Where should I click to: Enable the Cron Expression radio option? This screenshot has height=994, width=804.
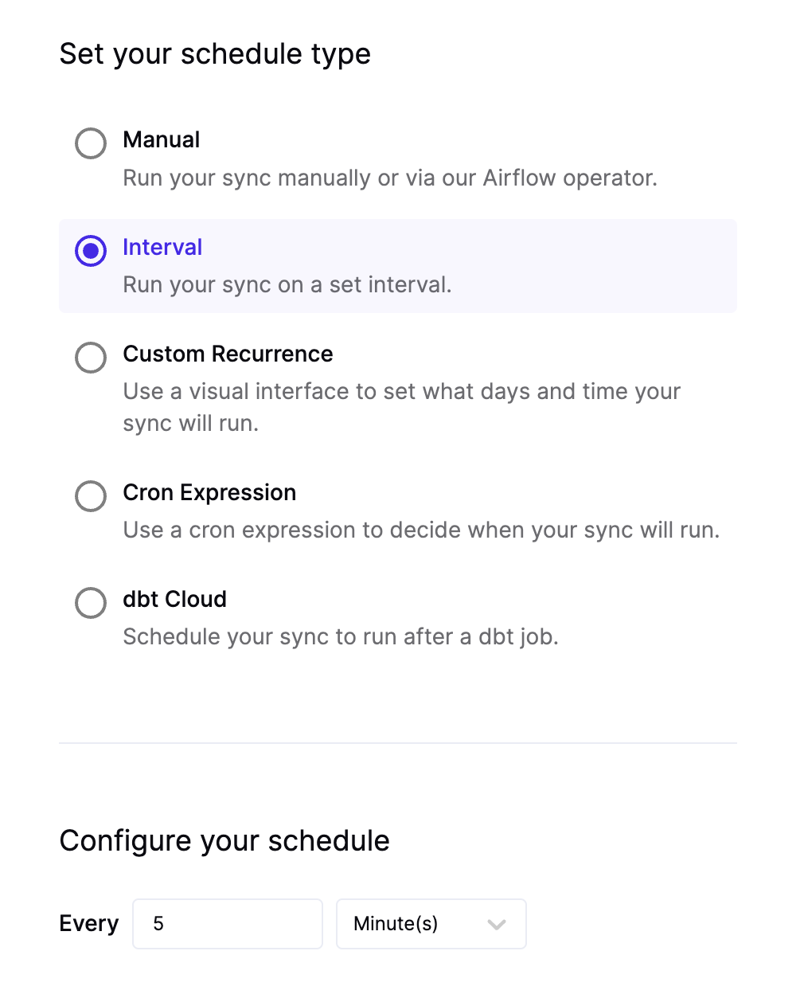point(91,496)
